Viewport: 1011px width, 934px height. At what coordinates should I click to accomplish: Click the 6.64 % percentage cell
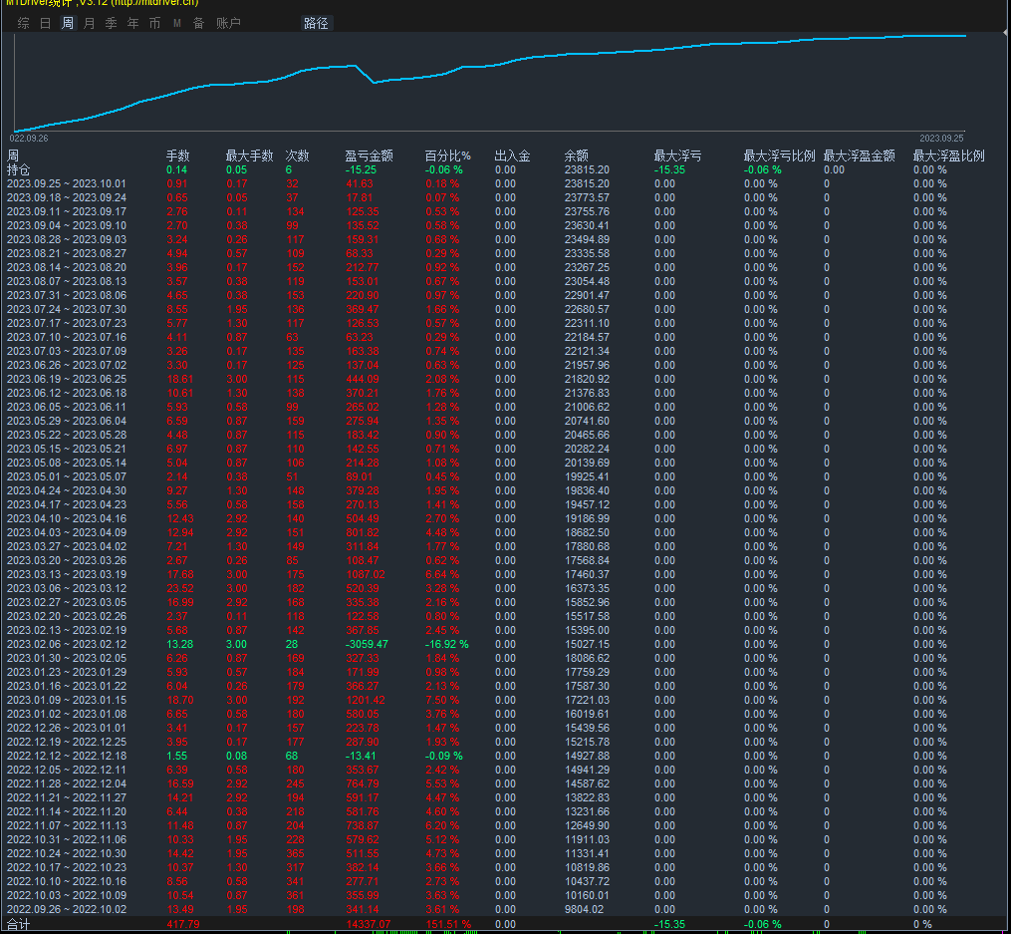pyautogui.click(x=442, y=574)
